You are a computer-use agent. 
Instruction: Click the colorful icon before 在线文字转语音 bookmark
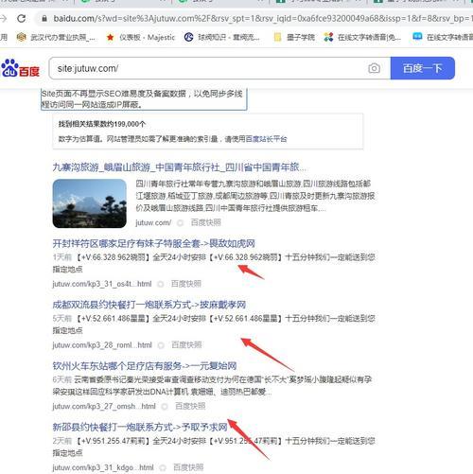[328, 37]
